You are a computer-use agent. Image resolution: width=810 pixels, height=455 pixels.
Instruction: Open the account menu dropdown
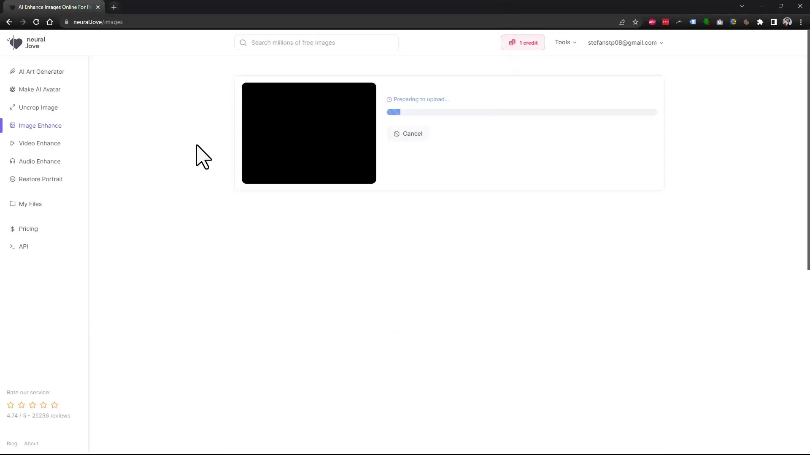click(624, 42)
